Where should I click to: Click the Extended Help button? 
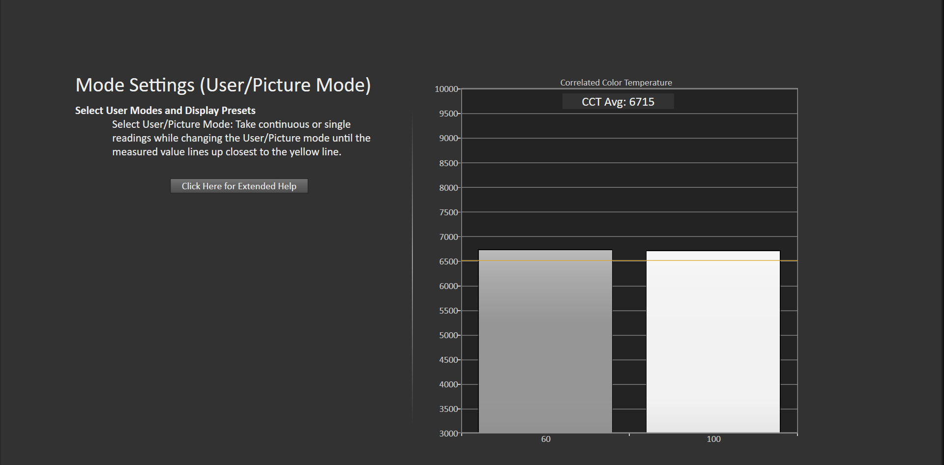239,186
